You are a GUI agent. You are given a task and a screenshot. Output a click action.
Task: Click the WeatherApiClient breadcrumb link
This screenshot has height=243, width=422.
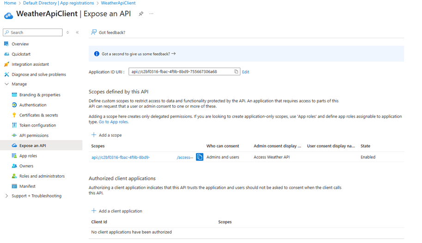click(118, 3)
